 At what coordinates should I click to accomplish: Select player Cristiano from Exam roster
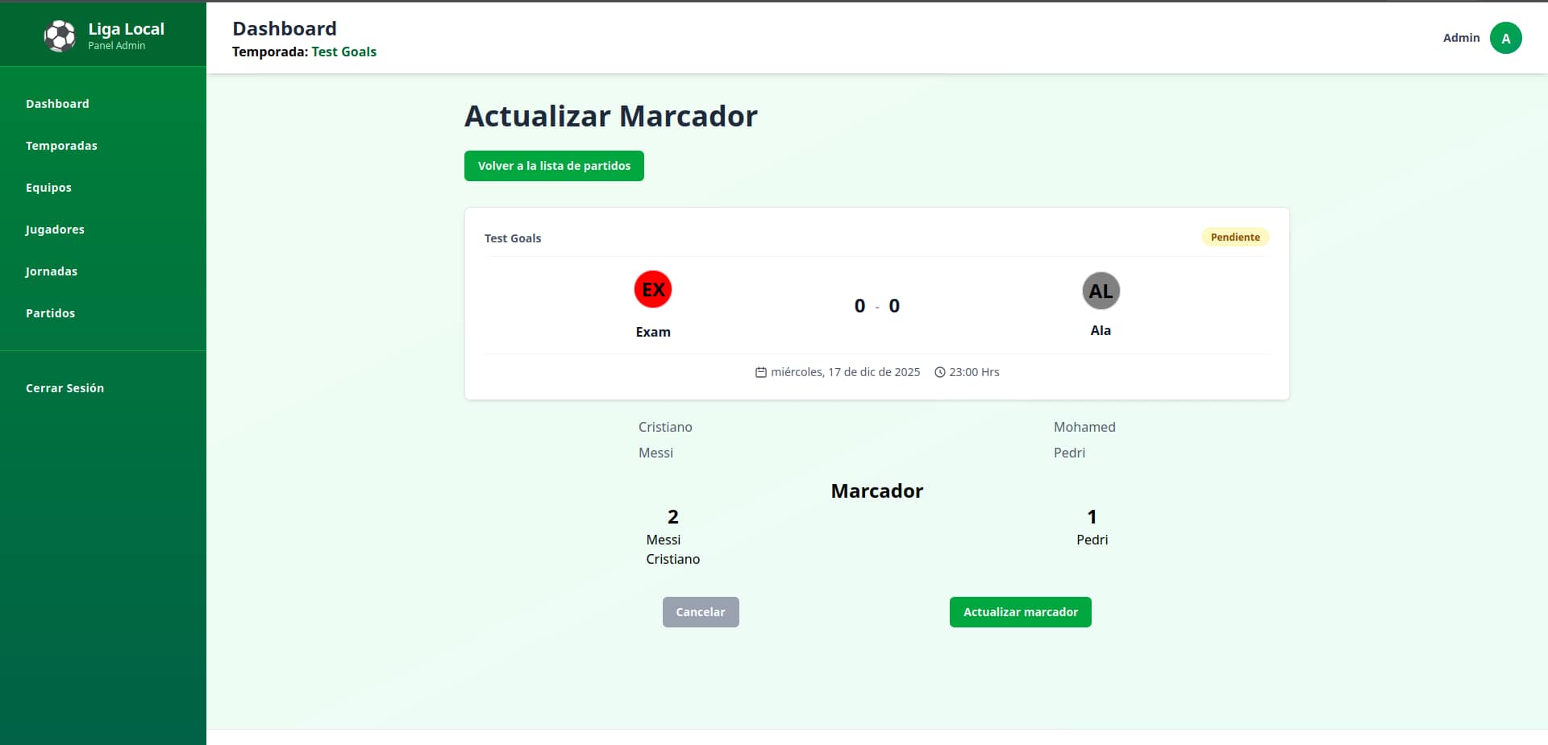[665, 427]
